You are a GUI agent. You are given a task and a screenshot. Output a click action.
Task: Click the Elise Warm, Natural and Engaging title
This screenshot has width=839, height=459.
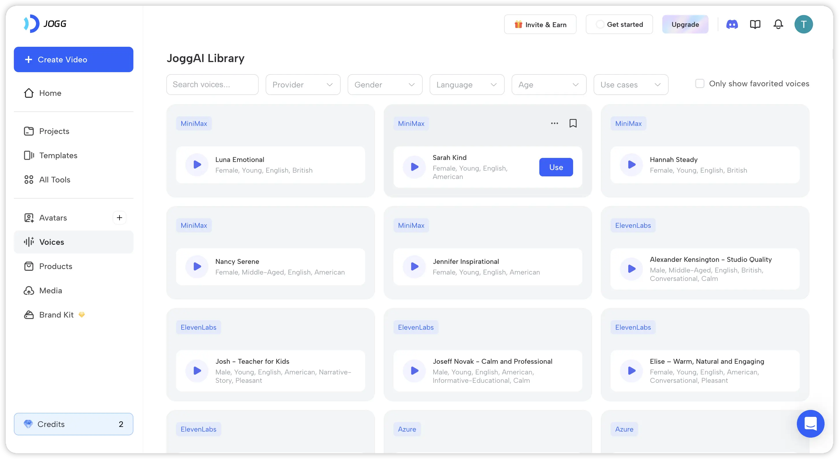pyautogui.click(x=707, y=361)
